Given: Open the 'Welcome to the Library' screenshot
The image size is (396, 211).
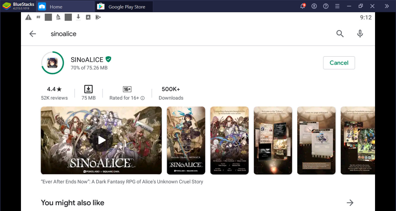Looking at the screenshot, I should (x=273, y=140).
